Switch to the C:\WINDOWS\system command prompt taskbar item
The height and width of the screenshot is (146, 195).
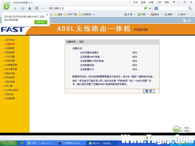coord(71,143)
